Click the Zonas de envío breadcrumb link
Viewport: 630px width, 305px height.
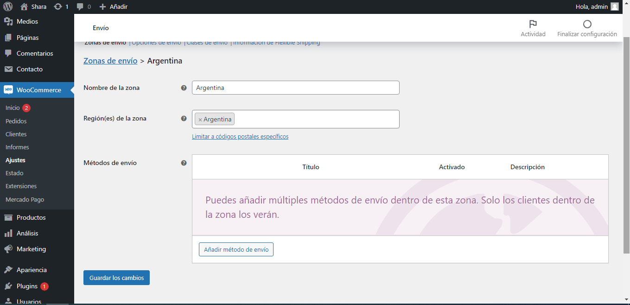point(110,61)
